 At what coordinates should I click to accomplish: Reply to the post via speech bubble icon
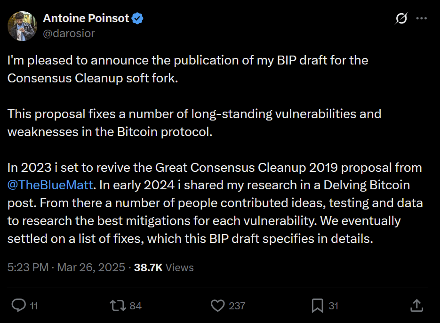click(x=18, y=306)
